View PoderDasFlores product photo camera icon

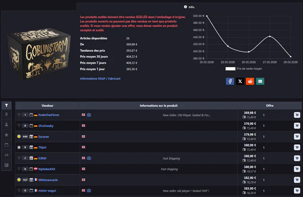tap(89, 115)
